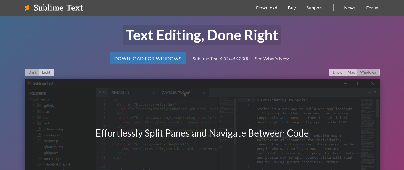Viewport: 404px width, 170px height.
Task: Click line number 1 in right pane
Action: [249, 100]
